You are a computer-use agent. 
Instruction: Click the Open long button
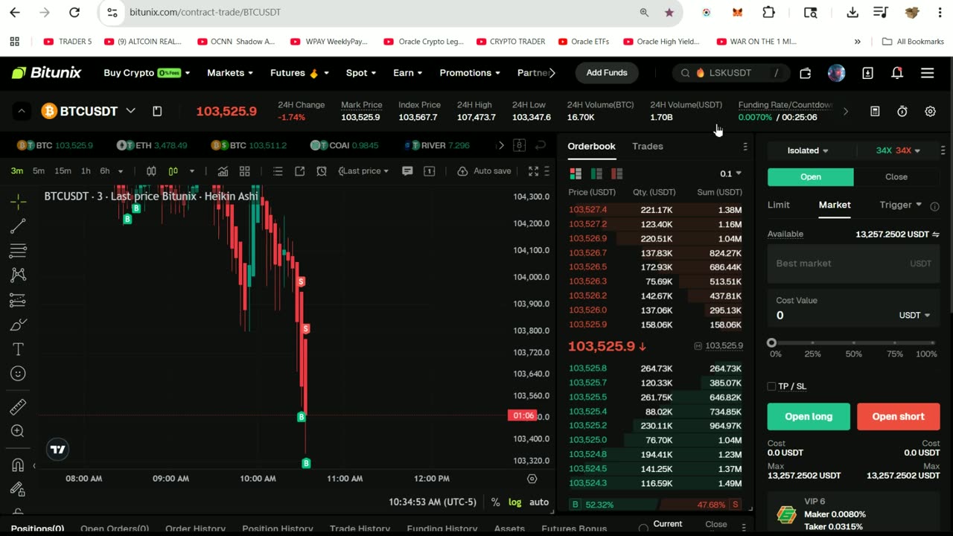(809, 417)
